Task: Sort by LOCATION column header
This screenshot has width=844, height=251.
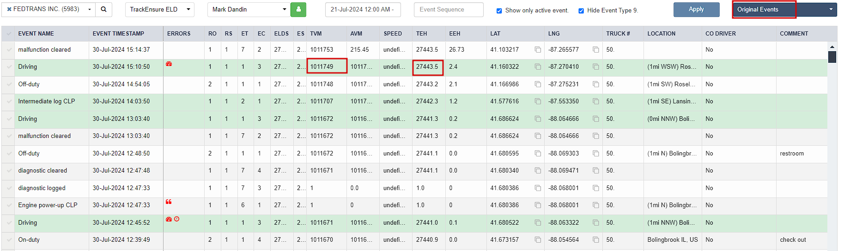Action: coord(661,34)
